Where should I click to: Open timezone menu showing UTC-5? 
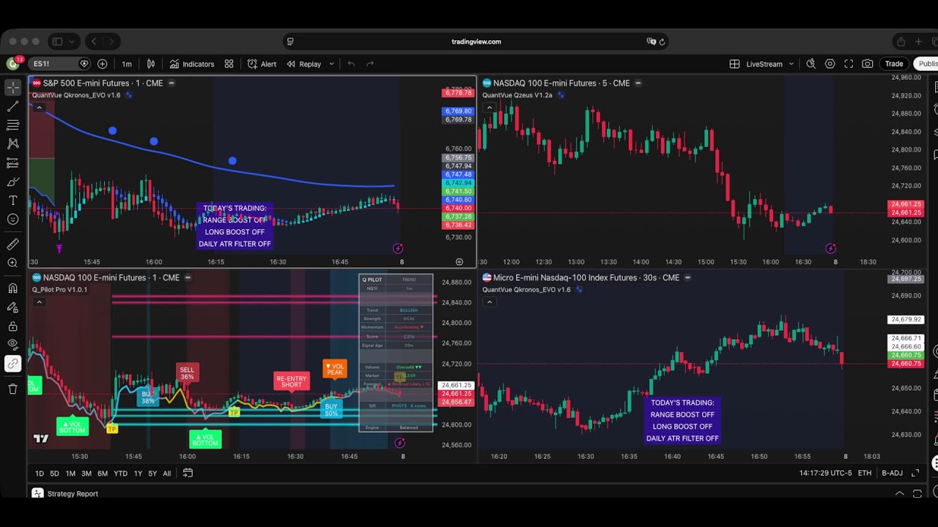[826, 474]
